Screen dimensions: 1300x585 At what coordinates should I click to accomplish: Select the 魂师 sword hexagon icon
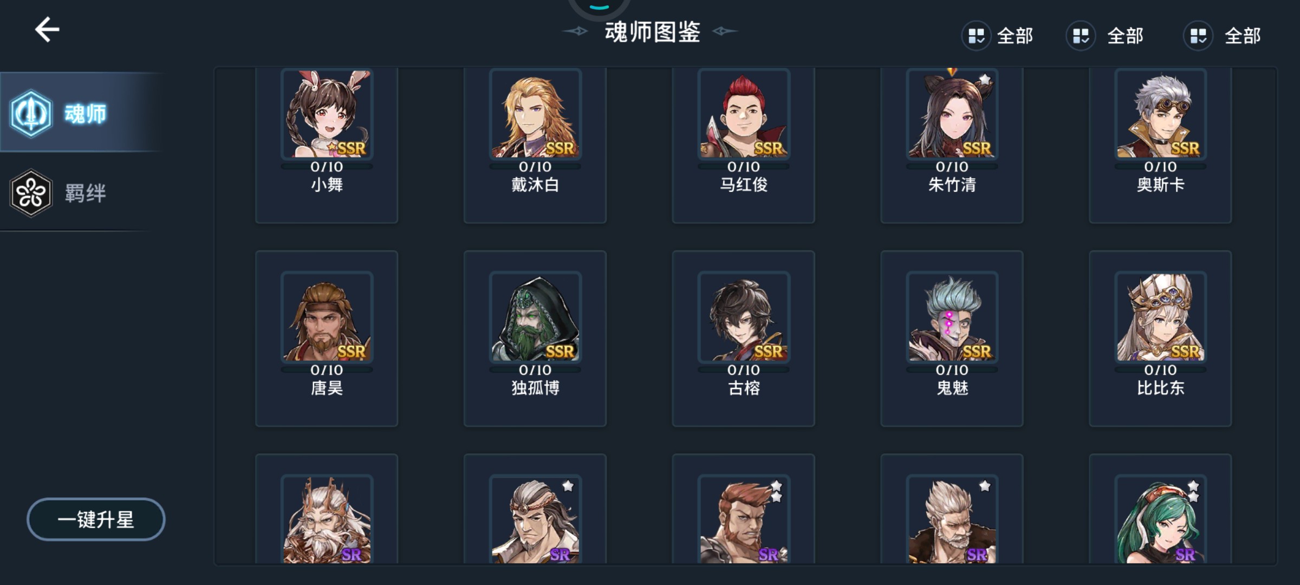point(31,114)
